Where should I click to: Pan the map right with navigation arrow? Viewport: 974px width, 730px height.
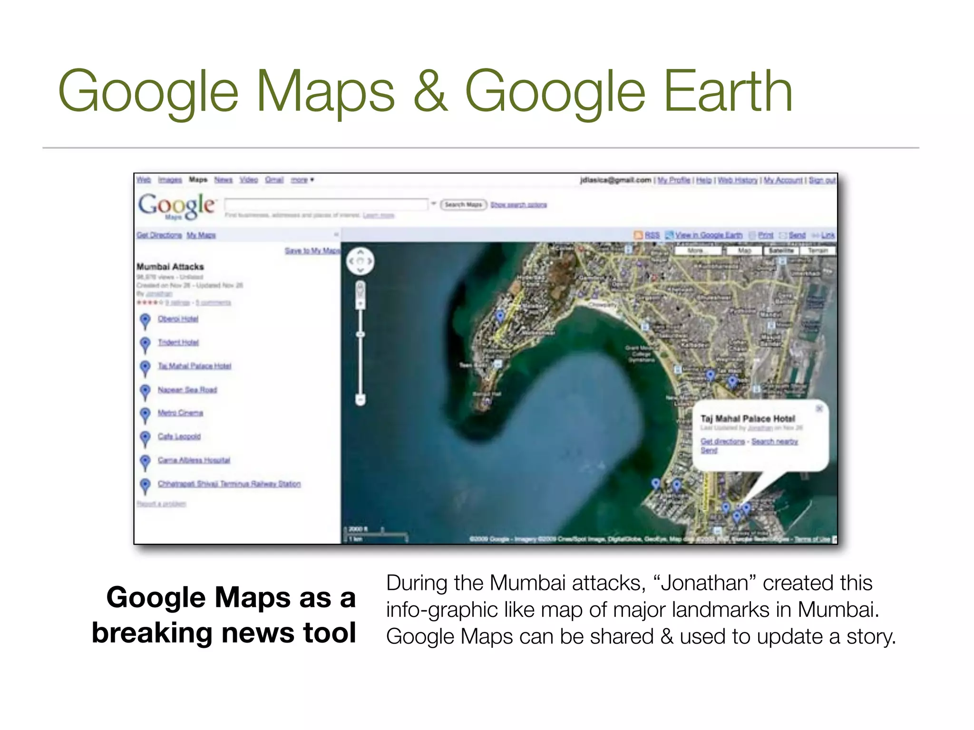pyautogui.click(x=370, y=261)
